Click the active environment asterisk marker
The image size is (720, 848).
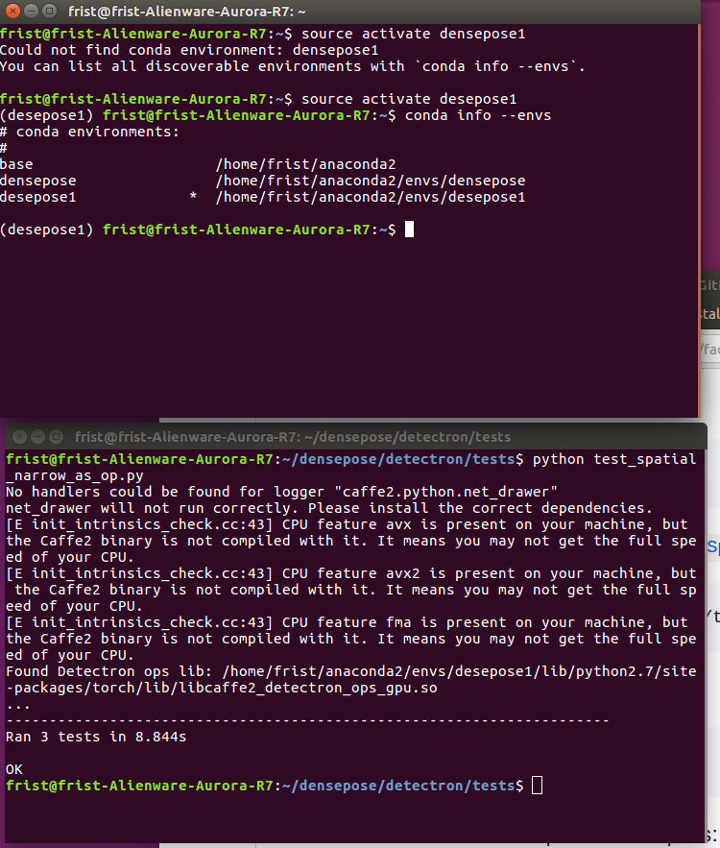193,196
